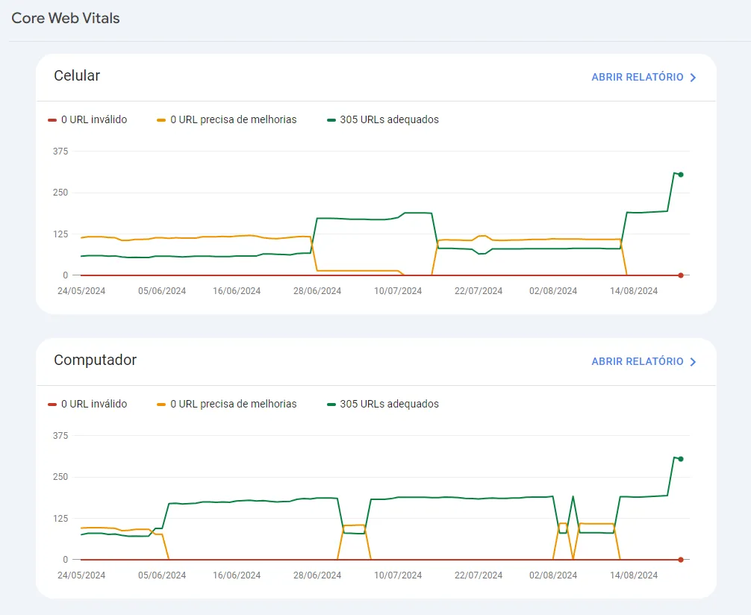Viewport: 751px width, 615px height.
Task: Click red legend marker for Computador URL inválido
Action: [52, 404]
